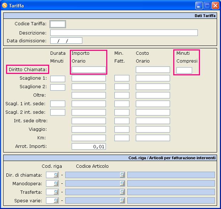The image size is (221, 209).
Task: Open lookup for Manodopera Cod. riga
Action: point(56,183)
